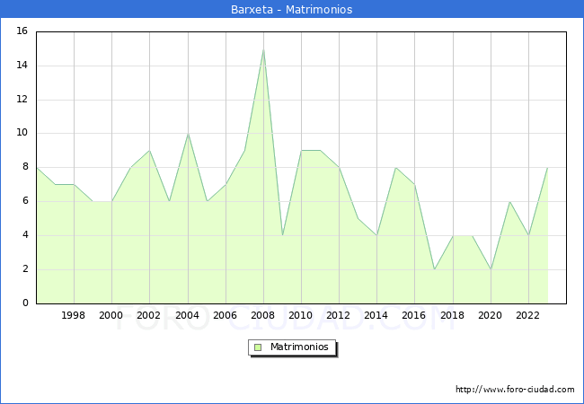Click the 2008 peak point at 15
The width and height of the screenshot is (584, 404).
coord(263,49)
